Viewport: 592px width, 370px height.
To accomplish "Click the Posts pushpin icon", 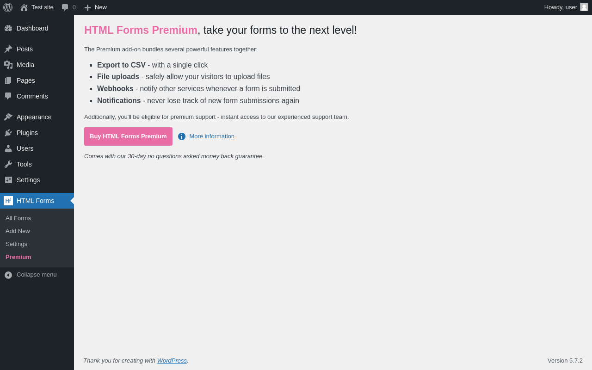I will coord(8,49).
